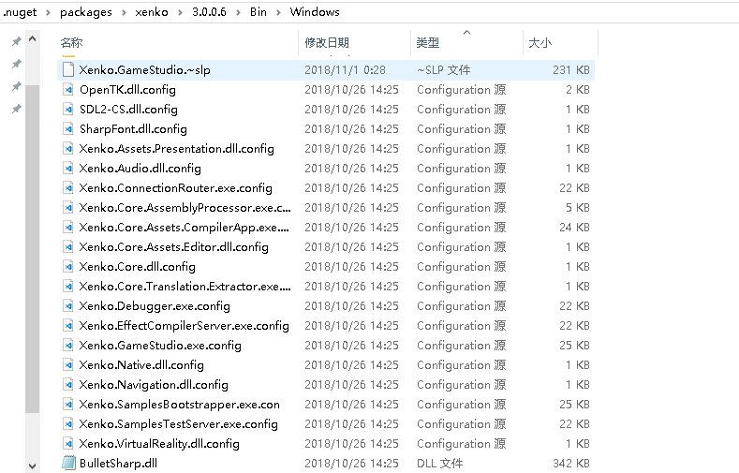Select file Xenko.Navigation.dll.config
The height and width of the screenshot is (473, 739).
(x=154, y=385)
